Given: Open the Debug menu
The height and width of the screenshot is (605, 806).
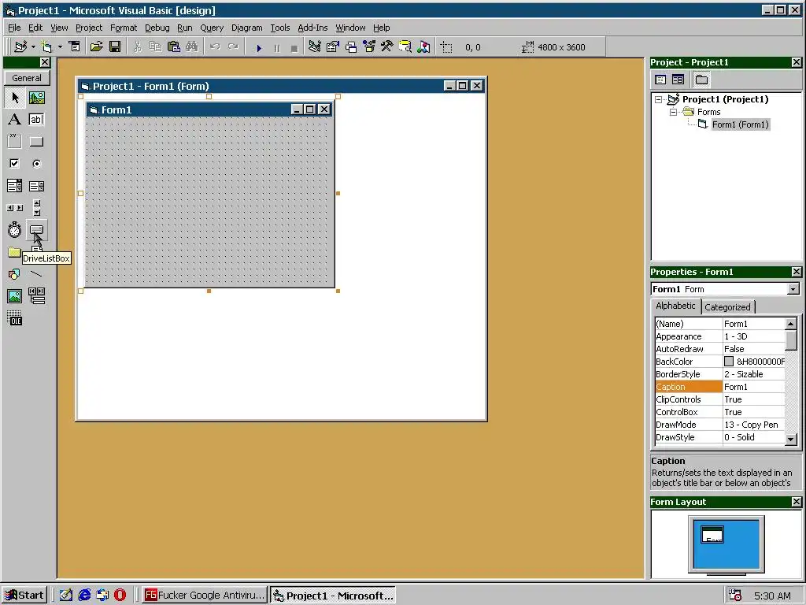Looking at the screenshot, I should 157,28.
